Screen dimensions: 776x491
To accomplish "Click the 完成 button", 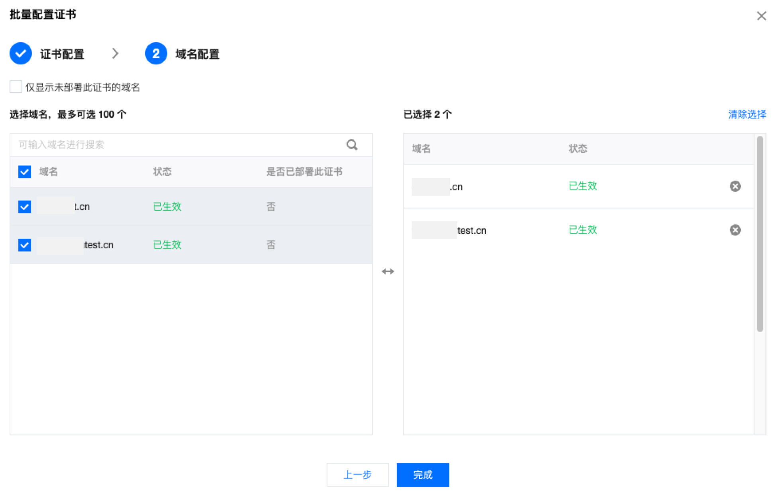I will coord(423,475).
